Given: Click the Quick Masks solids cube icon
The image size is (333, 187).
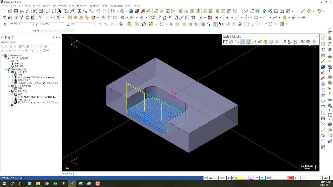Looking at the screenshot, I should 265,42.
